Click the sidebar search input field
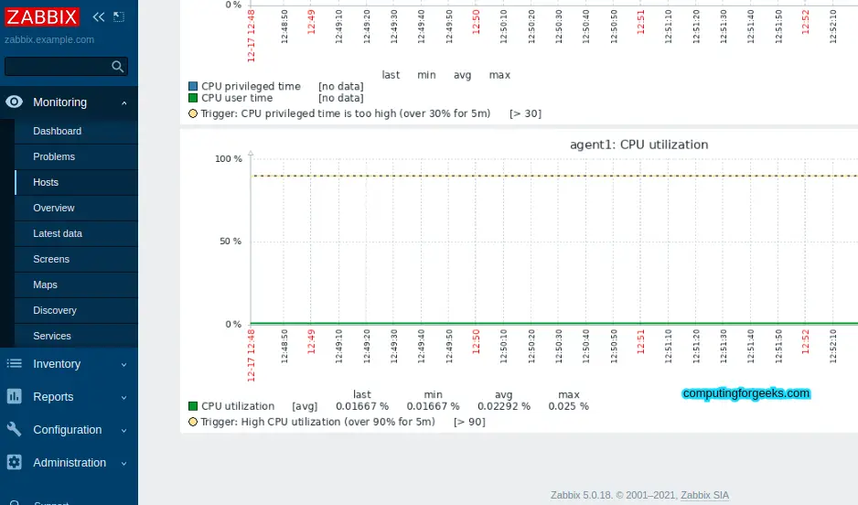The width and height of the screenshot is (858, 505). click(x=58, y=67)
